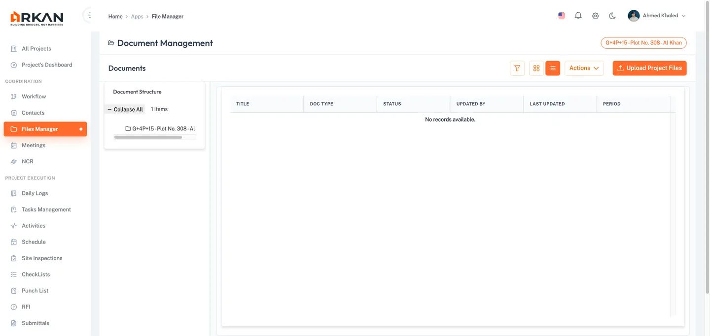Click the Upload Project Files button
This screenshot has width=710, height=336.
(x=649, y=68)
